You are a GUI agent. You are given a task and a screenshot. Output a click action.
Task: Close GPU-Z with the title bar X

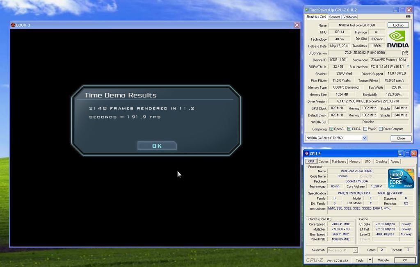pos(409,10)
